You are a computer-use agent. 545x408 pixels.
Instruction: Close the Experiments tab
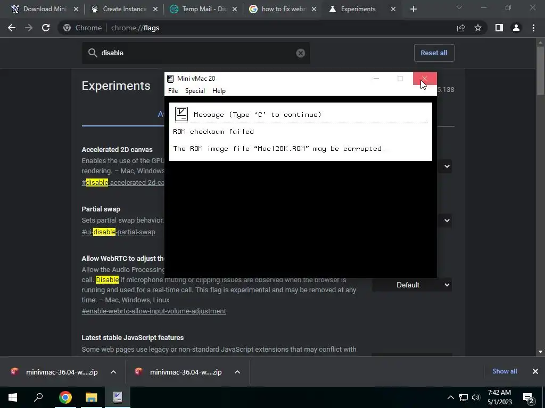393,9
